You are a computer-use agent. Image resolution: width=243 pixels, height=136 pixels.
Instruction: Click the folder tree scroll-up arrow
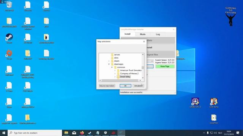point(143,54)
